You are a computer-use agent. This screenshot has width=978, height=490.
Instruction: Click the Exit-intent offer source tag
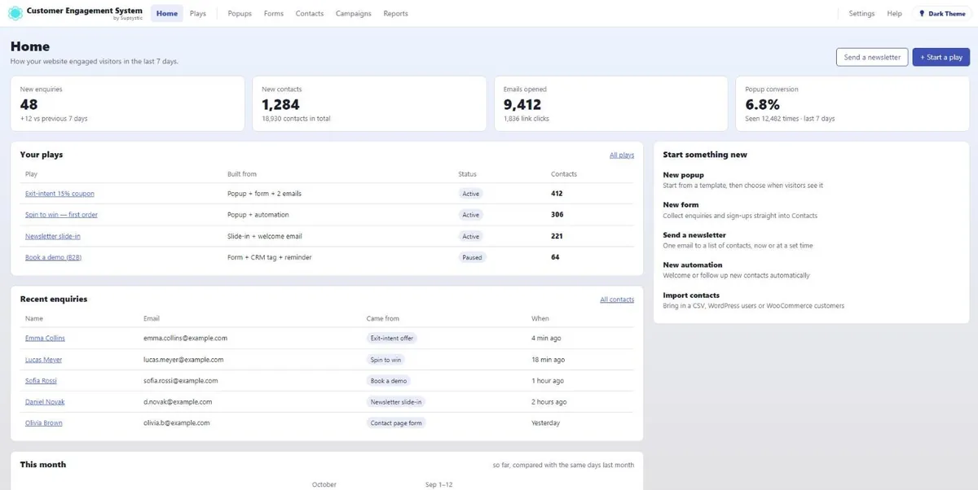point(392,338)
